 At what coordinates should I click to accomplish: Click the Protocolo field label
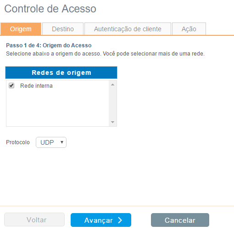18,142
